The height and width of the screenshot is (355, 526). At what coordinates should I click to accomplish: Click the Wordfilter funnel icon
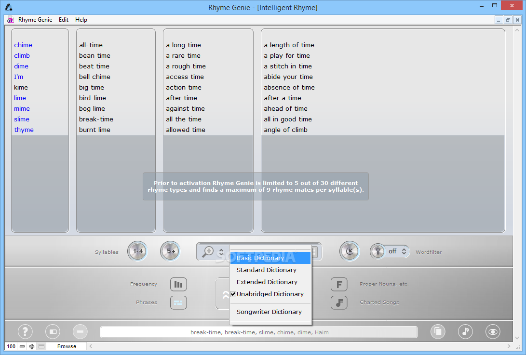pyautogui.click(x=378, y=251)
